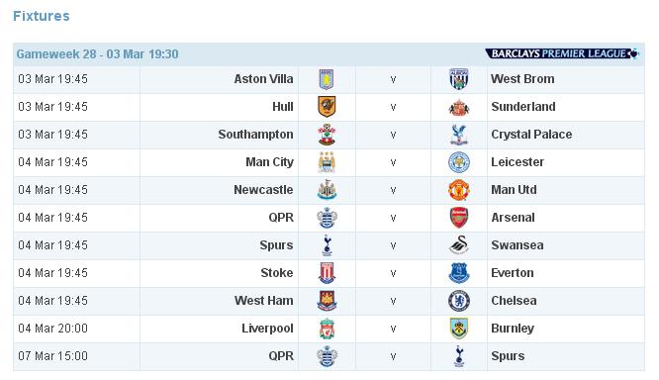The width and height of the screenshot is (659, 380).
Task: Select the West Ham v Chelsea 'v' cell
Action: tap(393, 301)
